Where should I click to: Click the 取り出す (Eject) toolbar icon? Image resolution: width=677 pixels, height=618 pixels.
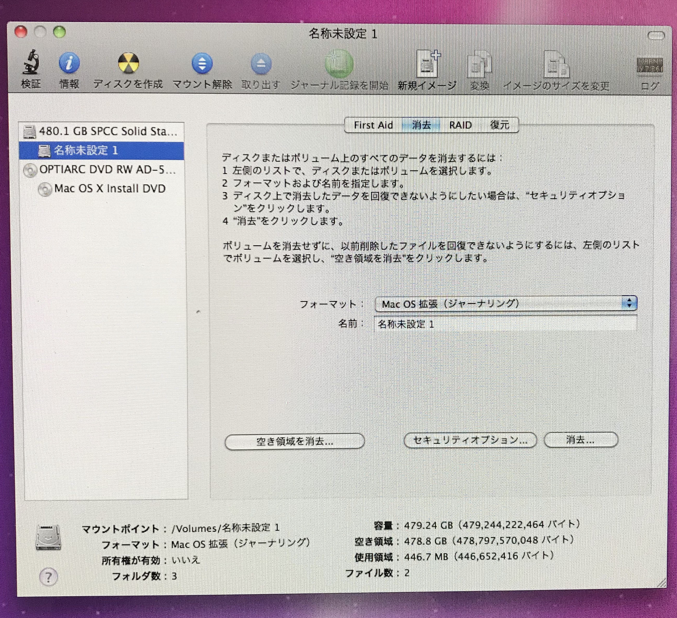(x=261, y=64)
